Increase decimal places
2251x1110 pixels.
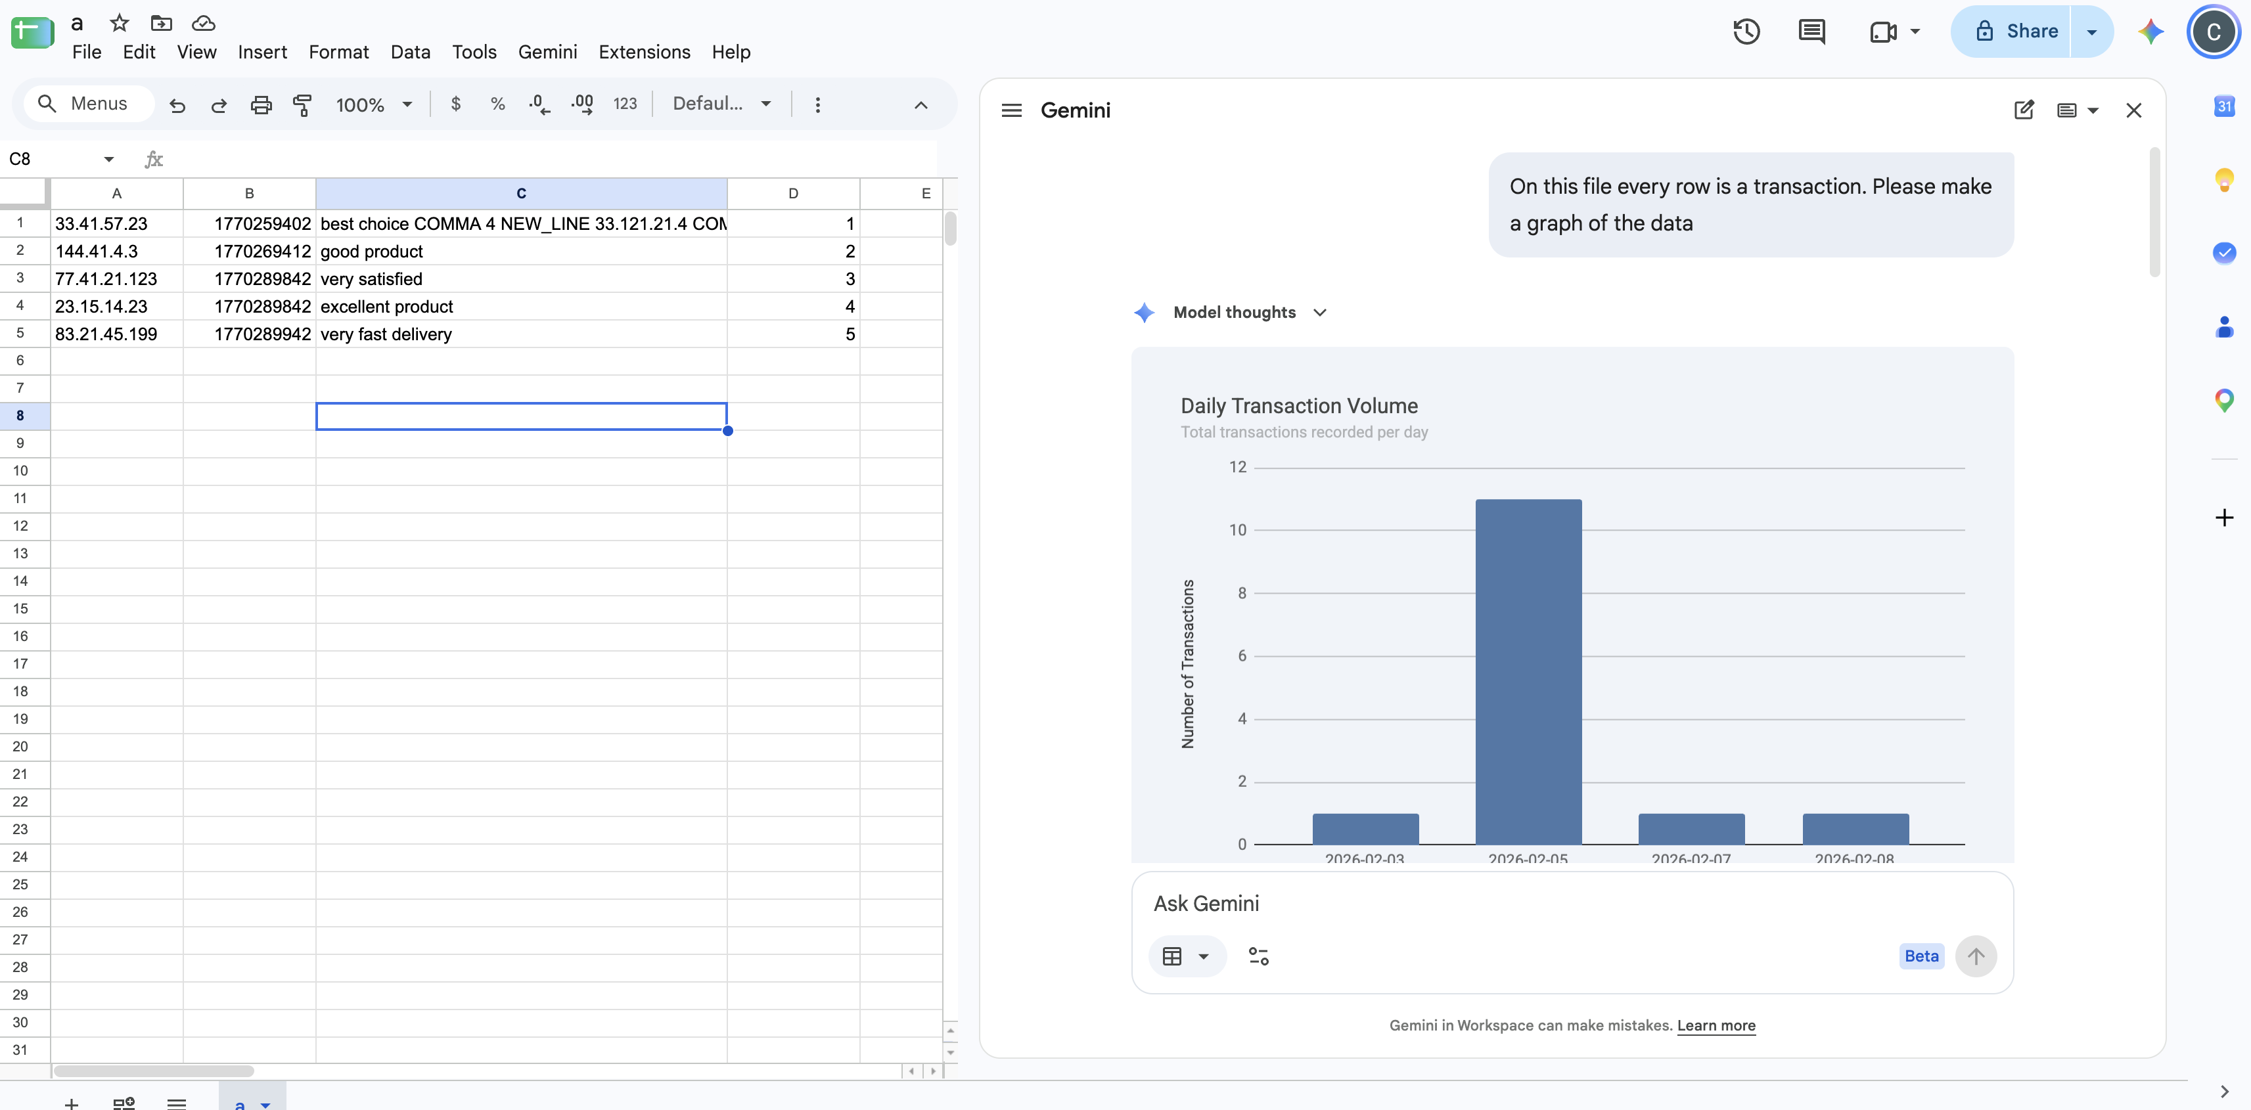tap(582, 104)
